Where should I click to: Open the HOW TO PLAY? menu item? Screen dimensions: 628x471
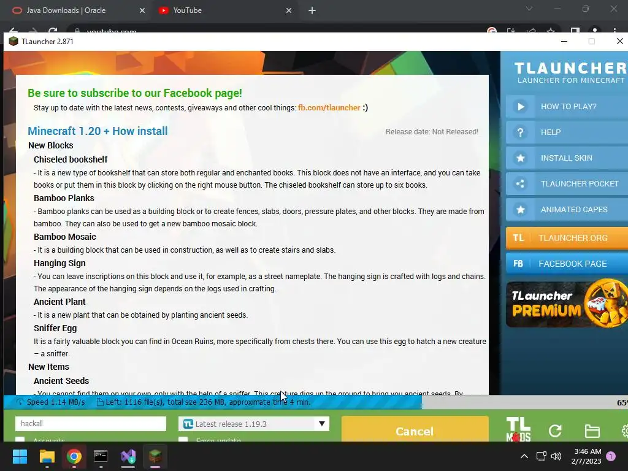coord(567,107)
